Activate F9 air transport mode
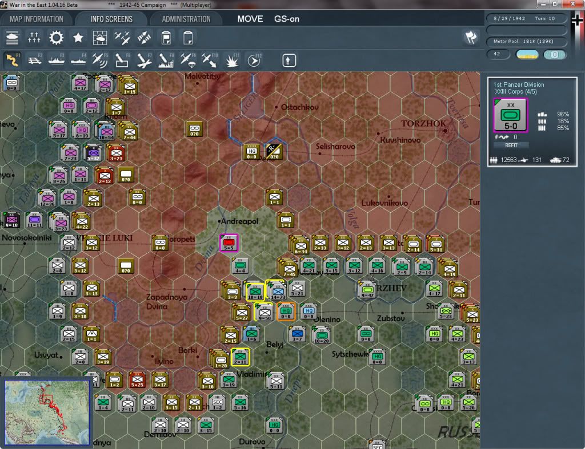The width and height of the screenshot is (585, 449). (187, 60)
